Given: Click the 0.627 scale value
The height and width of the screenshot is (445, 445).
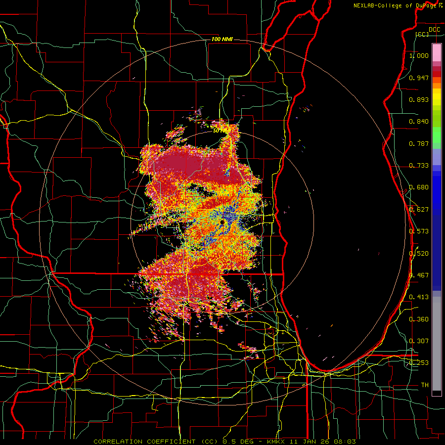Looking at the screenshot, I should tap(419, 210).
